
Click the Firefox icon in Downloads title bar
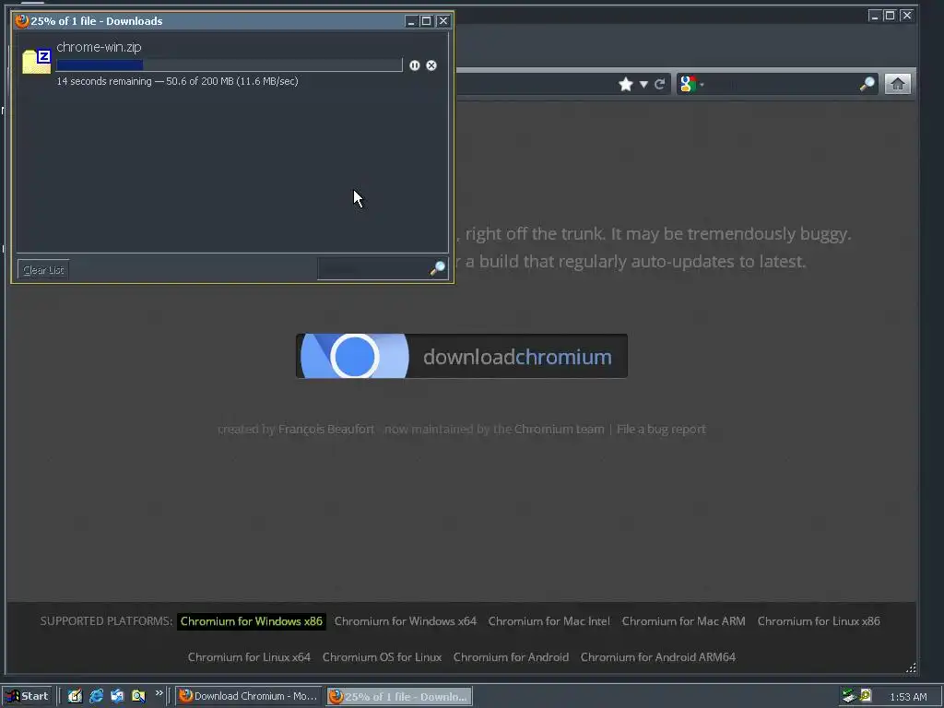22,21
